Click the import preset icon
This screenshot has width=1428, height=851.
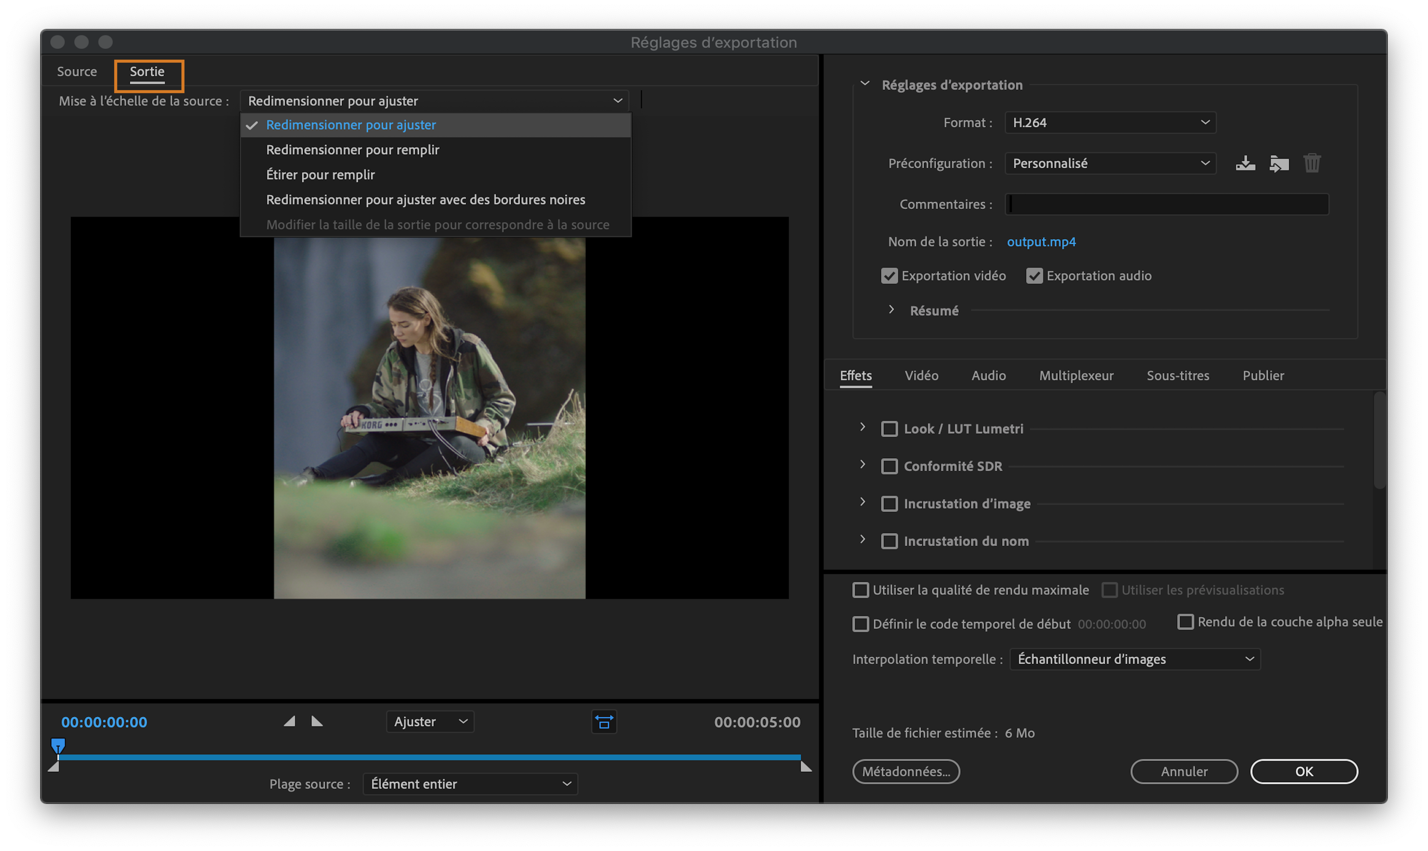(1279, 164)
